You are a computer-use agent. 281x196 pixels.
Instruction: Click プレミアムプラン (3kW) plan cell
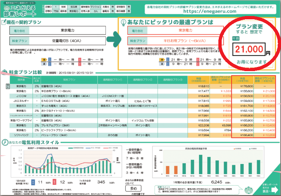(69, 125)
